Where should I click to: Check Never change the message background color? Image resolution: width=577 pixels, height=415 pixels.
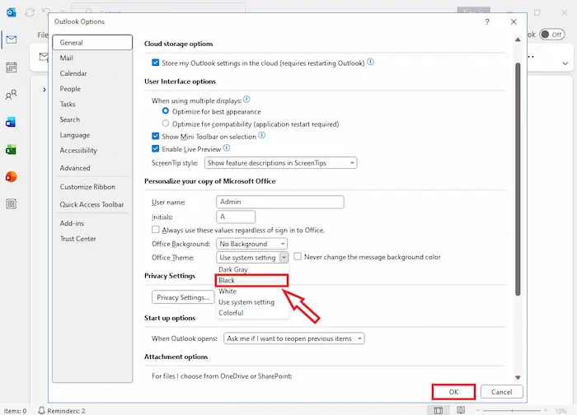click(298, 257)
